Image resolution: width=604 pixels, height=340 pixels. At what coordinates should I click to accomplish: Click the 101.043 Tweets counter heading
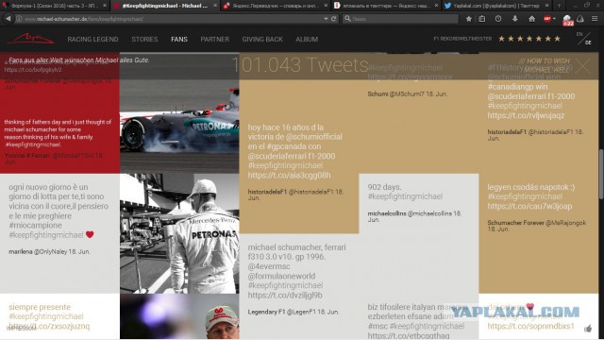[x=300, y=65]
